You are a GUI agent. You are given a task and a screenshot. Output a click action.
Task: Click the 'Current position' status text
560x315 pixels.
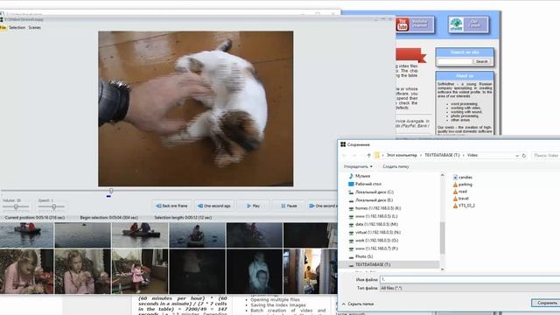(35, 218)
